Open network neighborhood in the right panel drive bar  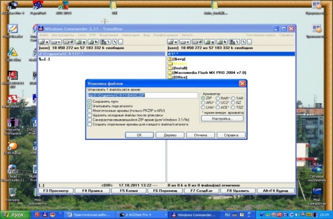tap(234, 42)
